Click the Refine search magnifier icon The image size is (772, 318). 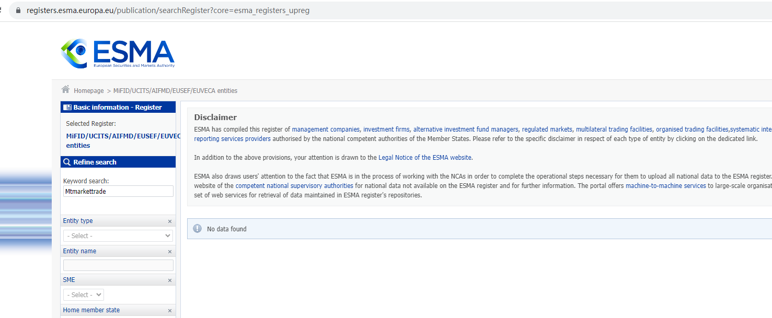(67, 162)
